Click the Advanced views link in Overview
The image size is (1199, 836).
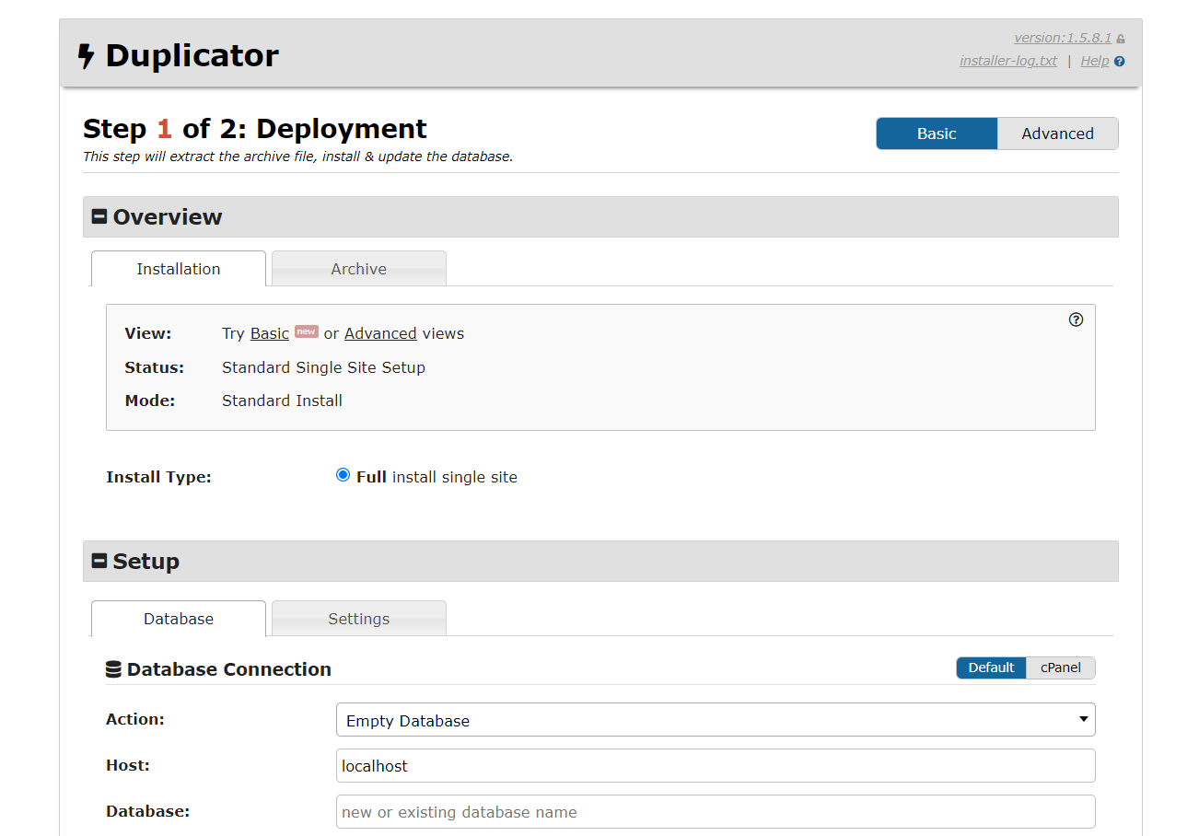point(380,333)
